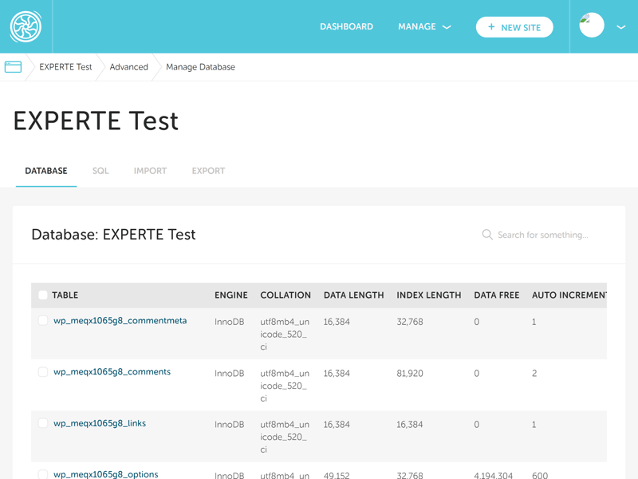Open the wp_meqx1065g8_commentmeta table link
638x479 pixels.
[120, 321]
